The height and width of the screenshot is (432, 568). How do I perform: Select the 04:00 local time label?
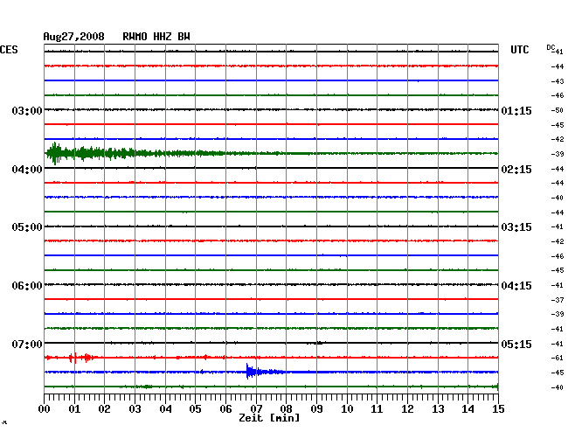point(27,170)
